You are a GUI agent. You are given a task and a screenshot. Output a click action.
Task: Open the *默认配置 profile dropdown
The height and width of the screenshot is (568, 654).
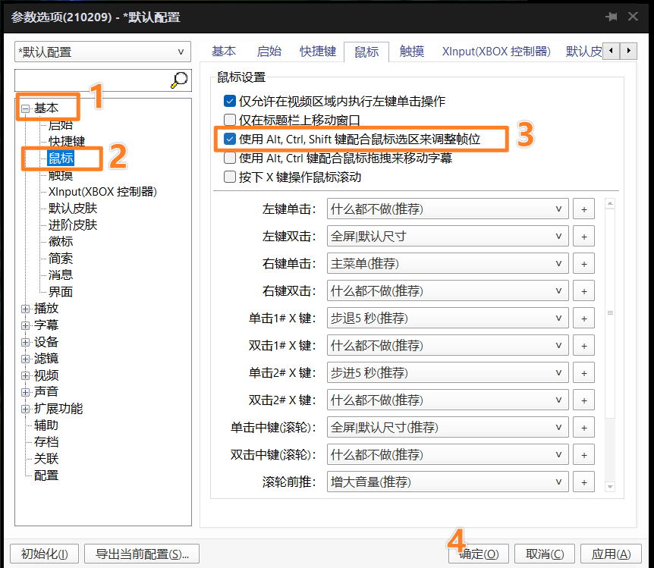[x=102, y=52]
